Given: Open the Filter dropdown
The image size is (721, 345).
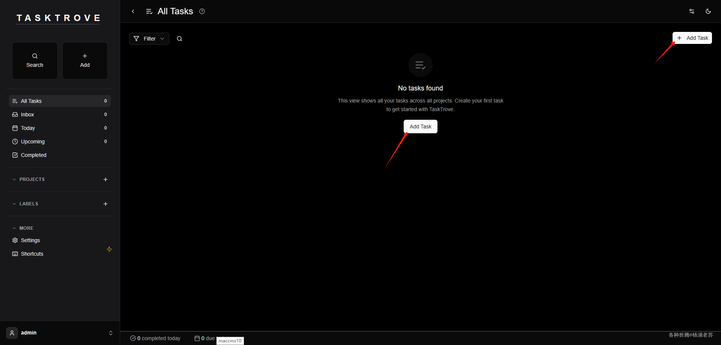Looking at the screenshot, I should (x=149, y=39).
